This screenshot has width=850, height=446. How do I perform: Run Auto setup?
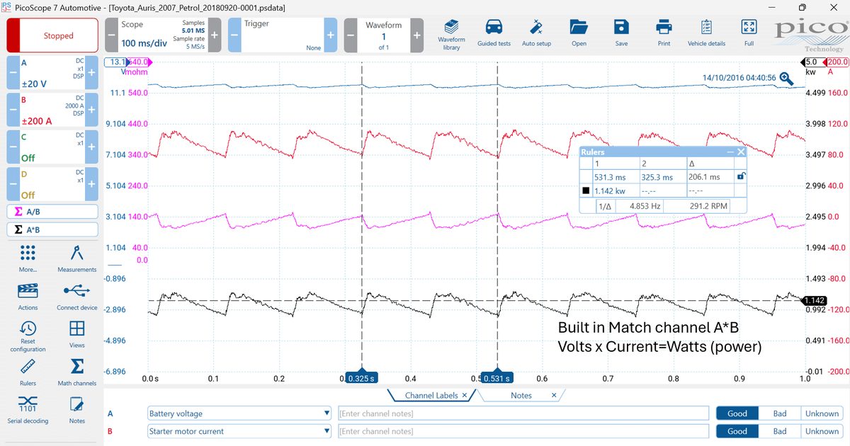tap(536, 34)
